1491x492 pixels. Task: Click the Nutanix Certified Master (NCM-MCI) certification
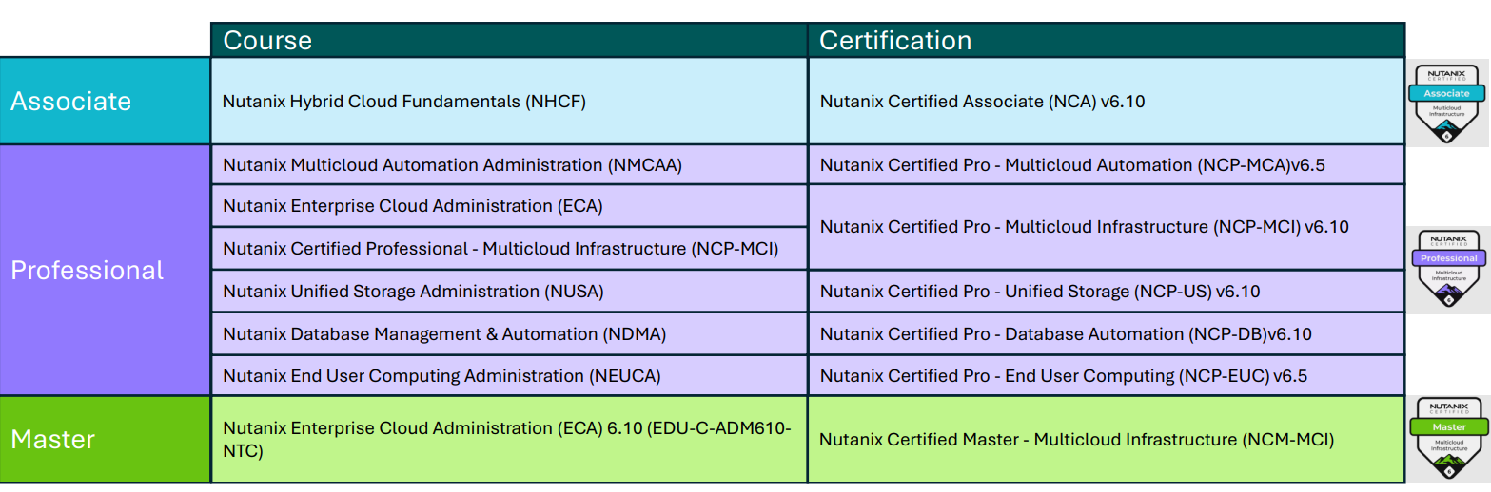tap(1076, 440)
